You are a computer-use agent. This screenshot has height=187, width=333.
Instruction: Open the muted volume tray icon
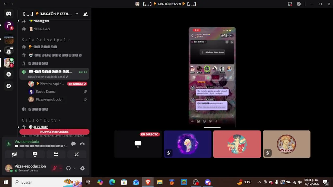tap(300, 182)
